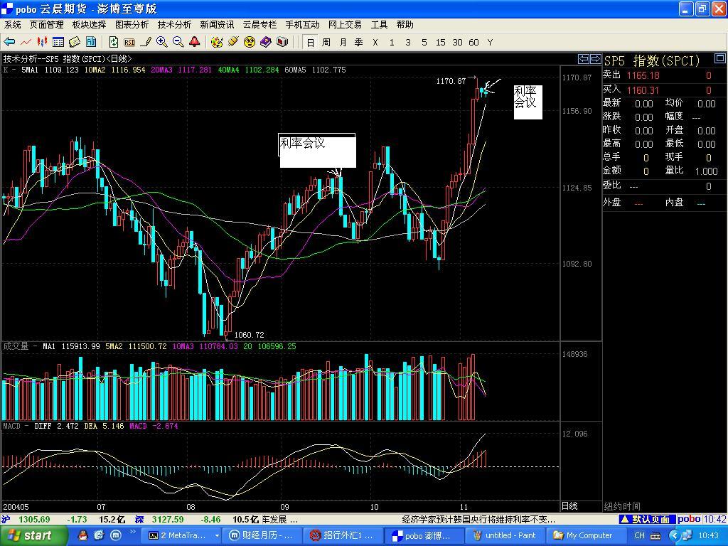Click the 日线 label below chart
Screen dimensions: 728x546
569,506
